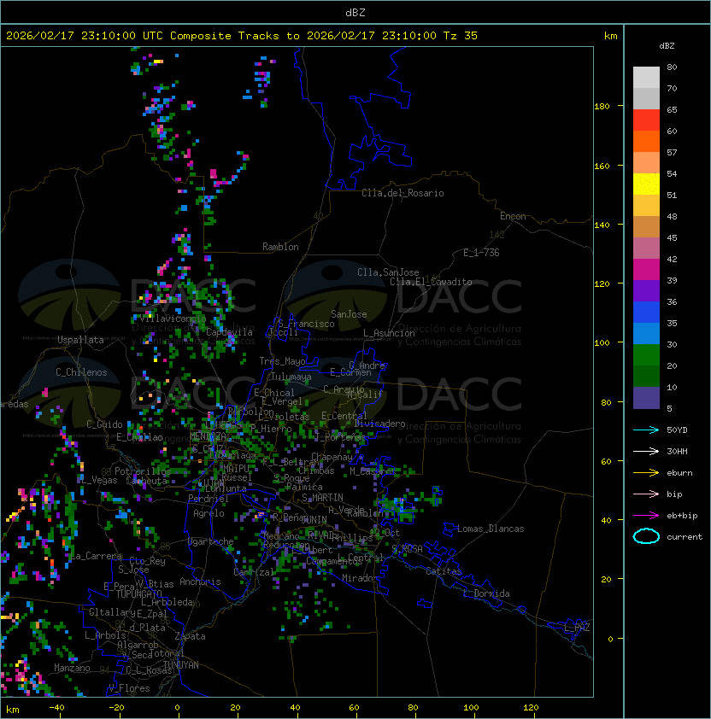This screenshot has width=711, height=719.
Task: Click the 30HM white arrow legend icon
Action: click(646, 451)
